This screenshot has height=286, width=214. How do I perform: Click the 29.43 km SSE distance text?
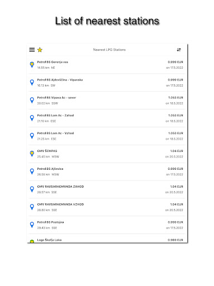(x=47, y=228)
